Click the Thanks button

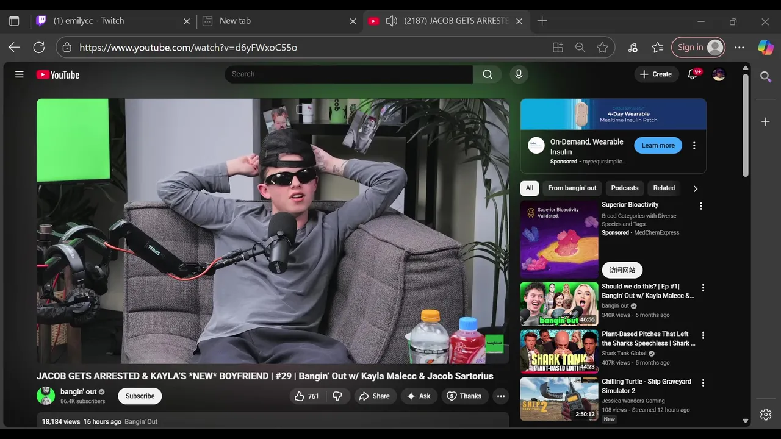[464, 396]
